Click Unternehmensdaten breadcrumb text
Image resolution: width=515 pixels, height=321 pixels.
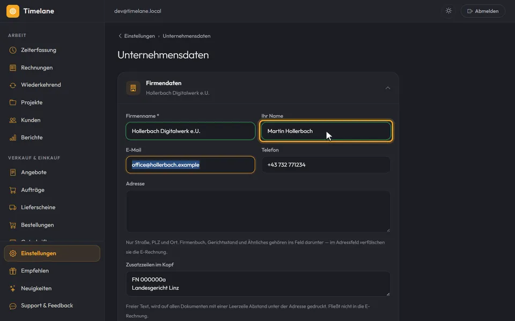[187, 36]
